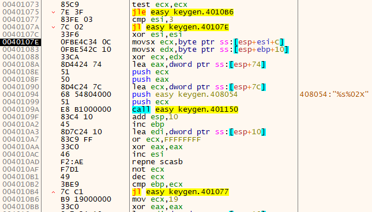The width and height of the screenshot is (372, 212).
Task: Click opcode bytes 'E8 B1000000'
Action: 86,109
